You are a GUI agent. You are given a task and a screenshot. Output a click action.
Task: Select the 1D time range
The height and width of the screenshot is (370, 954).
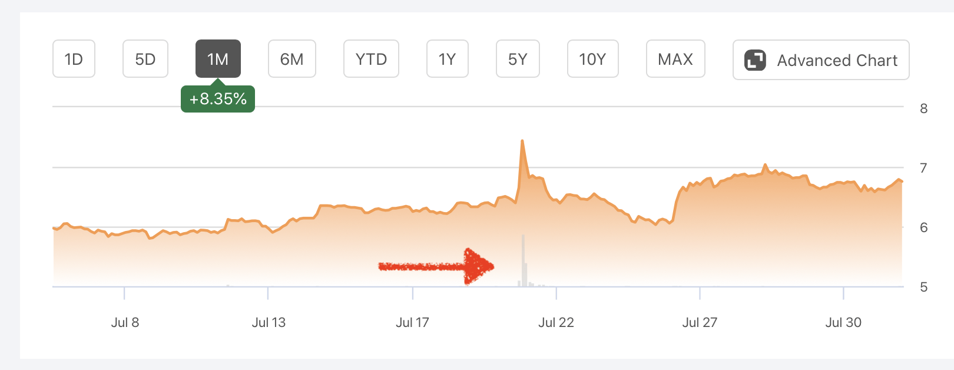[x=74, y=59]
